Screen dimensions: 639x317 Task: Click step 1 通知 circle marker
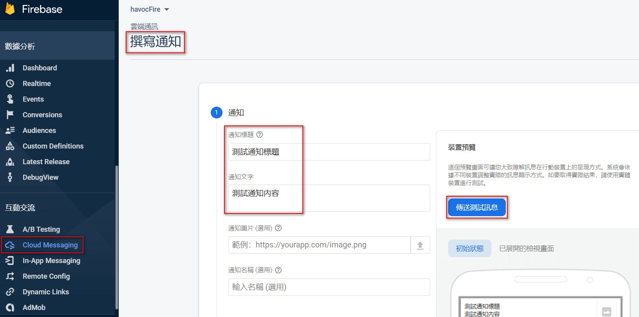pos(217,113)
